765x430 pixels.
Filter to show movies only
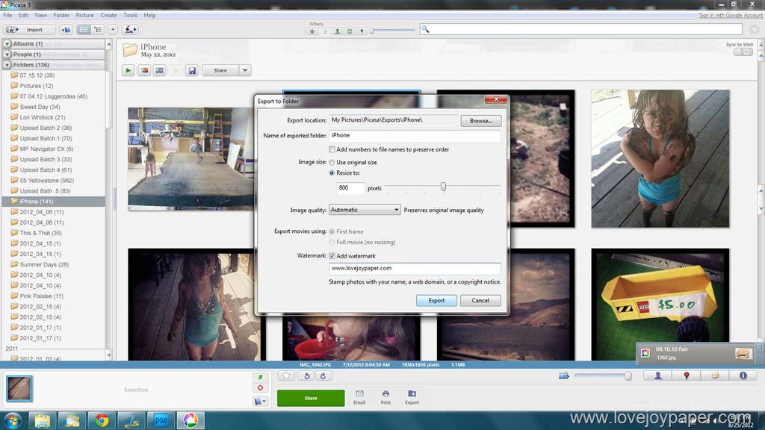(x=350, y=31)
